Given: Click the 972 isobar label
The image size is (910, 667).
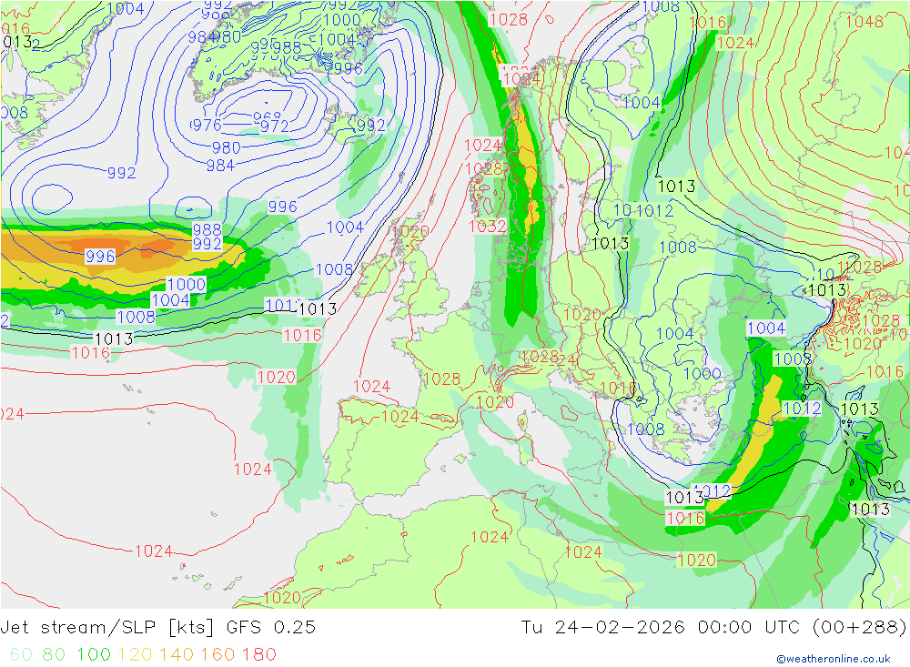Looking at the screenshot, I should click(275, 126).
